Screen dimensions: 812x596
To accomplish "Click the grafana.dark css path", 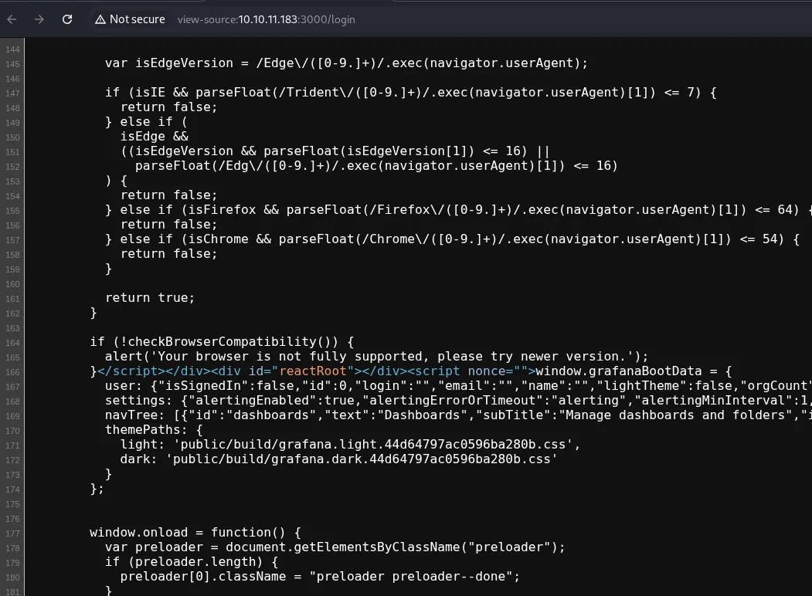I will point(362,459).
